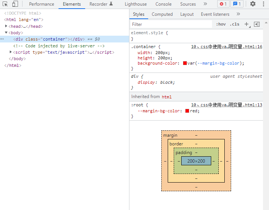Open the DevTools settings gear
Image resolution: width=269 pixels, height=210 pixels.
253,4
